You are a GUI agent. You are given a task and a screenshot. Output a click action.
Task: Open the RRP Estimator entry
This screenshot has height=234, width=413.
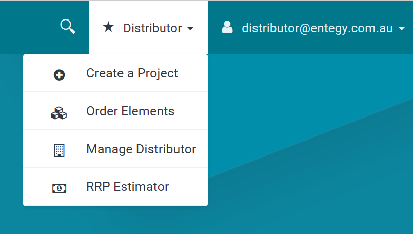click(115, 187)
